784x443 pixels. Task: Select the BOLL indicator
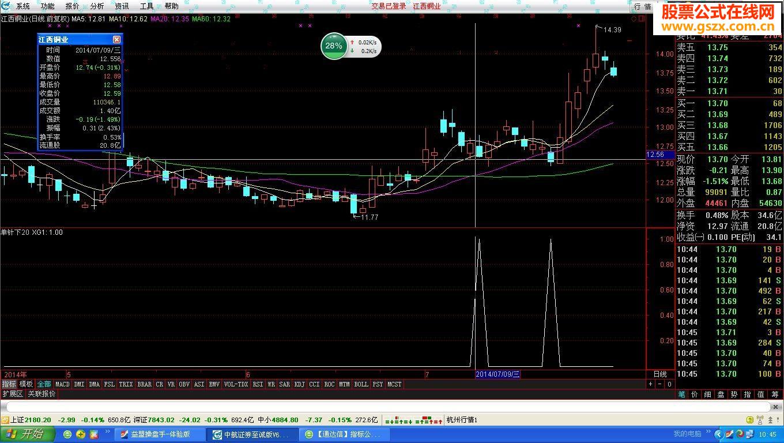(361, 384)
